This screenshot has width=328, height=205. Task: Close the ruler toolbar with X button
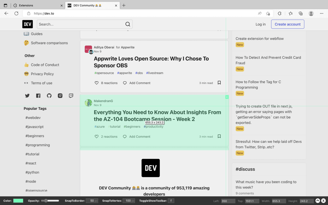(323, 201)
